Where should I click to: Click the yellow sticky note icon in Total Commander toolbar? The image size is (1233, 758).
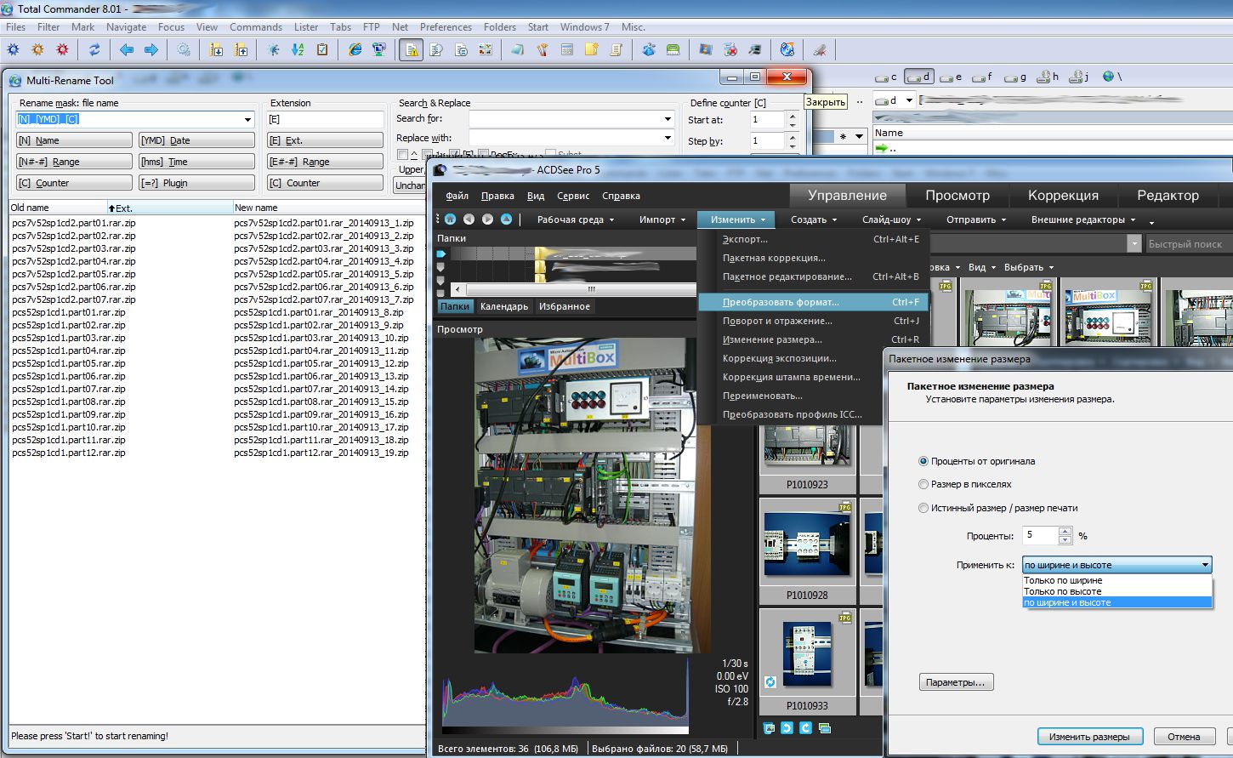coord(591,50)
